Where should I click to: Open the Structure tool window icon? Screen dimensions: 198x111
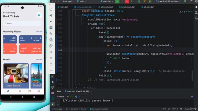53,76
